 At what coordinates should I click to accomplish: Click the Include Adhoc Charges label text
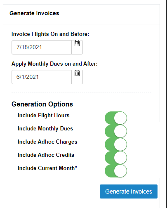[47, 142]
